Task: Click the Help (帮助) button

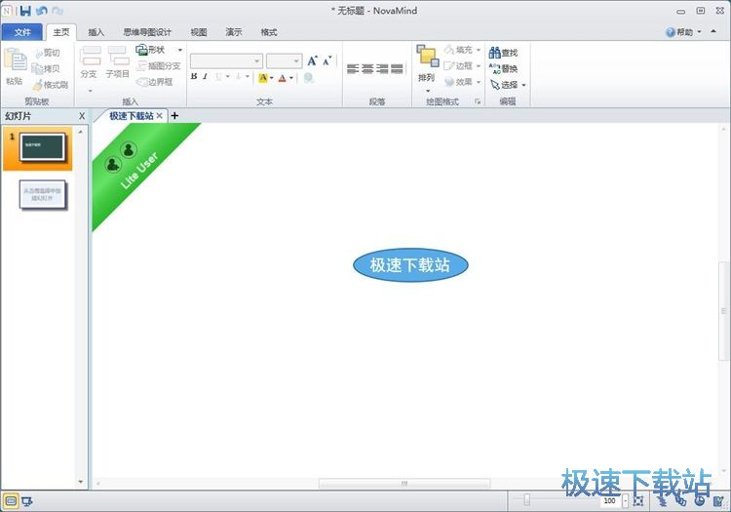Action: pos(683,32)
